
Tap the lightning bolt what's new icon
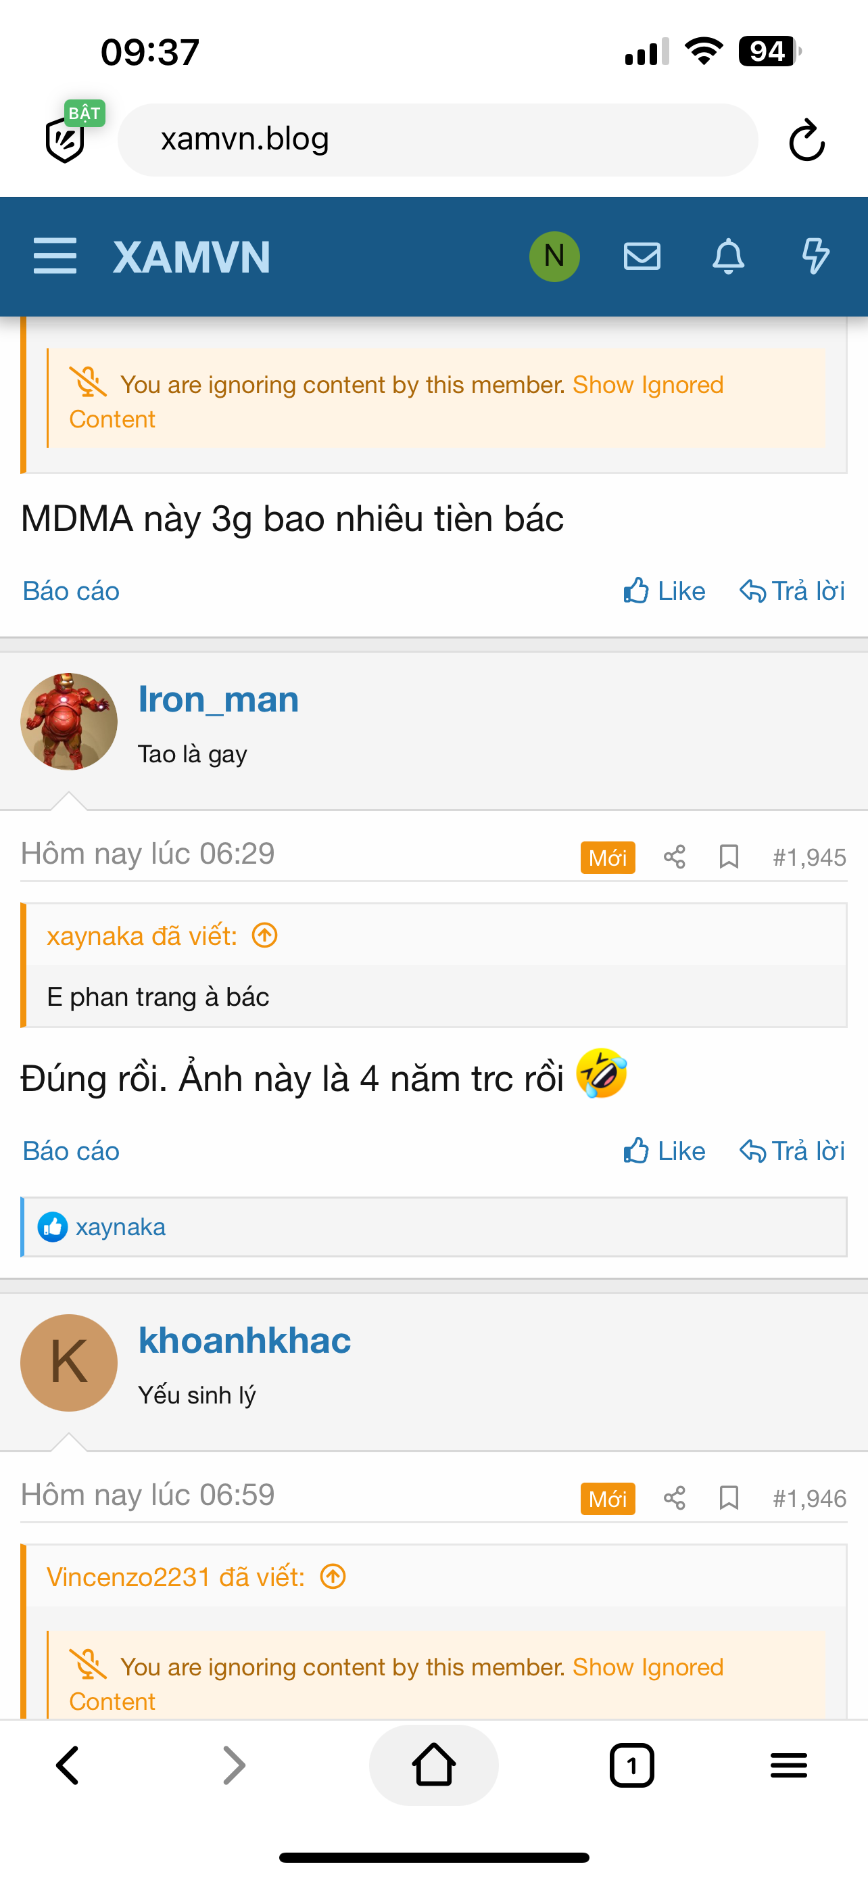(x=815, y=256)
